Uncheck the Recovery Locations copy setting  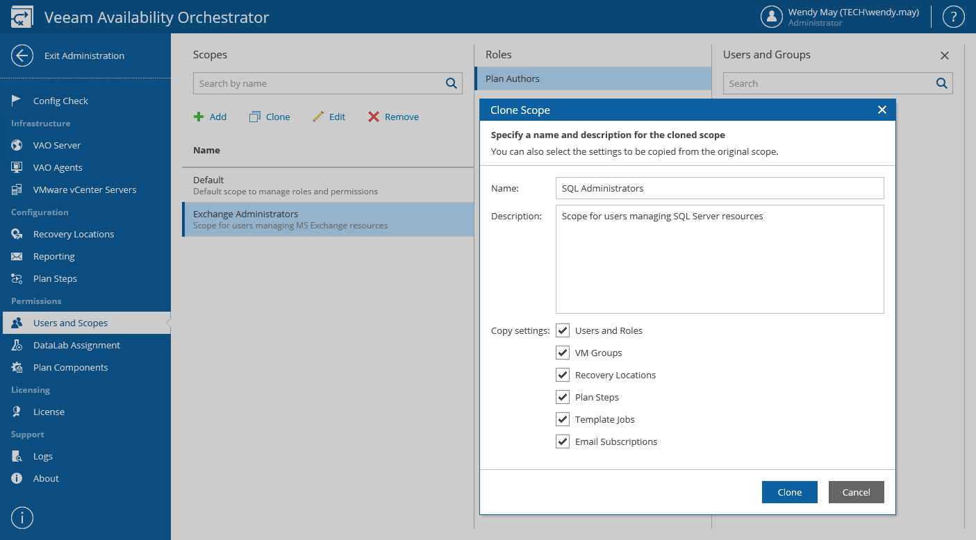563,375
